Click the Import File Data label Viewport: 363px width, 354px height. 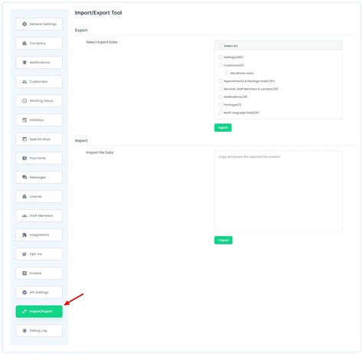(x=100, y=152)
